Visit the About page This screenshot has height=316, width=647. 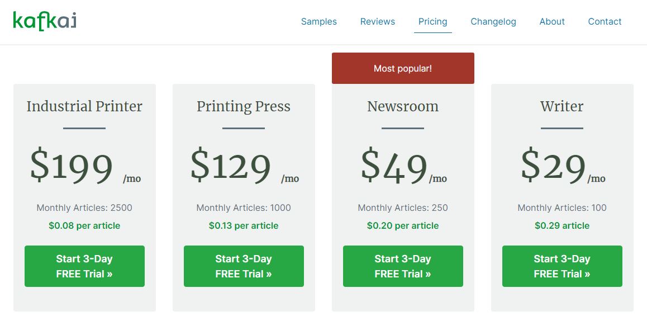point(551,21)
